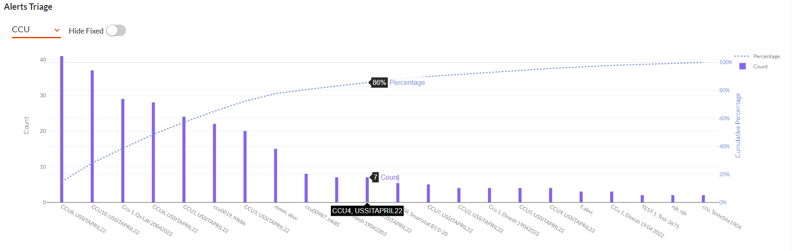The height and width of the screenshot is (251, 792).
Task: Select the ccu0019, Mk86 bar
Action: click(x=215, y=163)
